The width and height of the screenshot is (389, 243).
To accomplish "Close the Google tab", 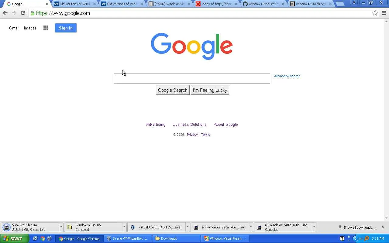I will [x=47, y=4].
